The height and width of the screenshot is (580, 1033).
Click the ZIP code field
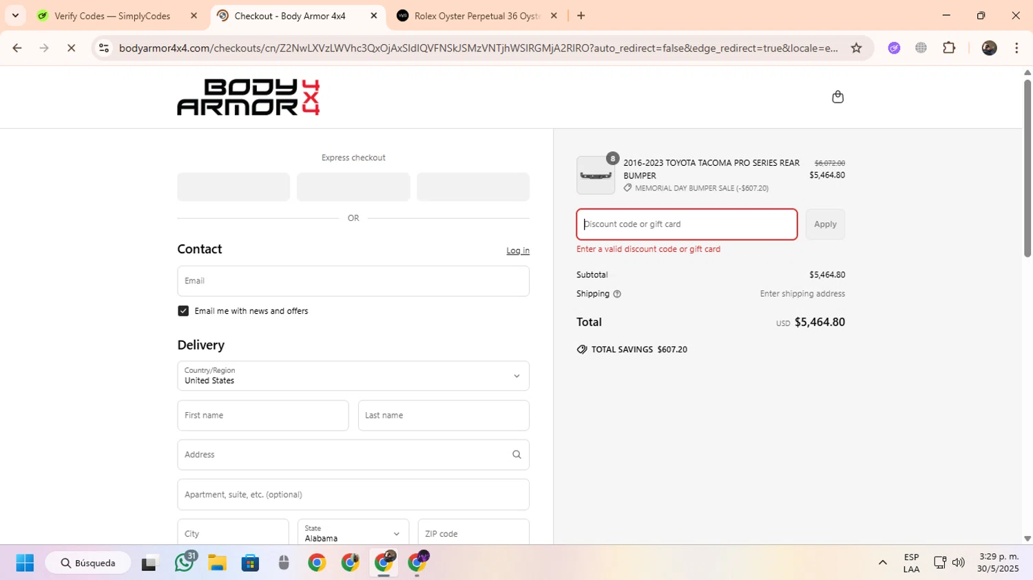click(x=474, y=533)
